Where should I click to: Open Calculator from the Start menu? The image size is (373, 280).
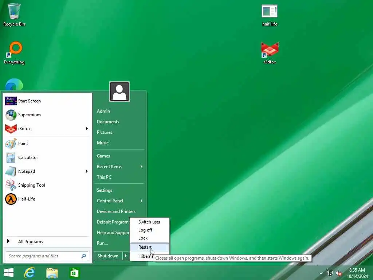click(x=47, y=157)
